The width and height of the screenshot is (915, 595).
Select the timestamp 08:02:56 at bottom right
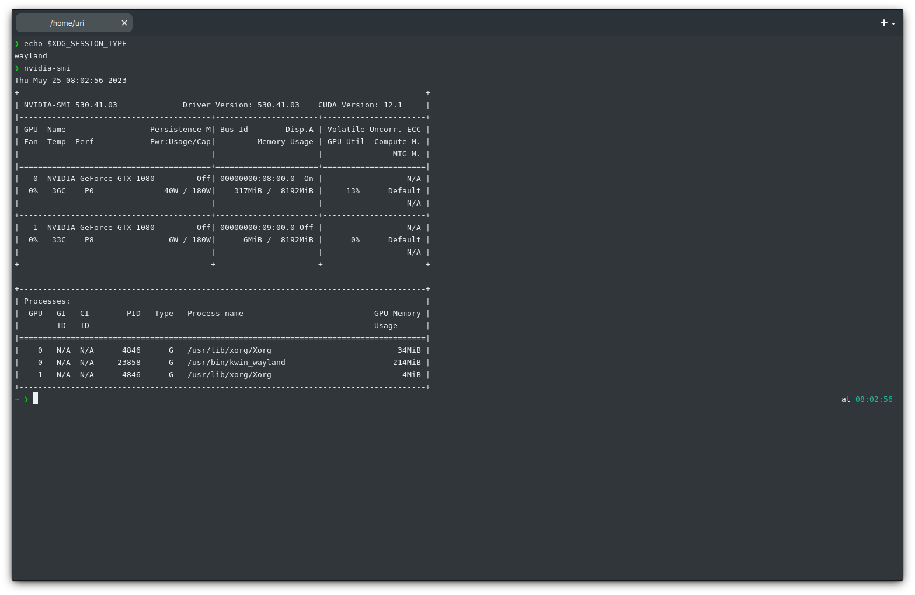(x=874, y=399)
